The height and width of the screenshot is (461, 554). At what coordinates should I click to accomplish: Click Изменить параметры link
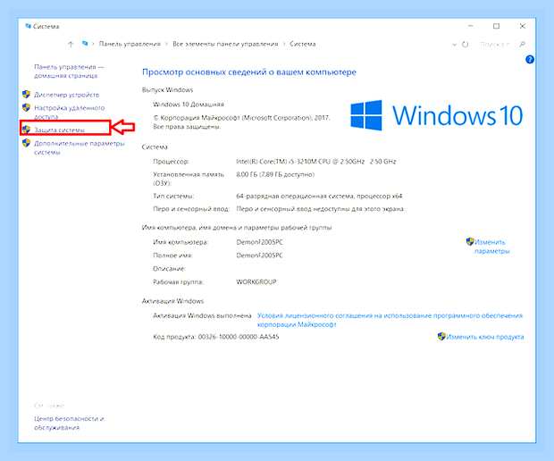point(491,247)
